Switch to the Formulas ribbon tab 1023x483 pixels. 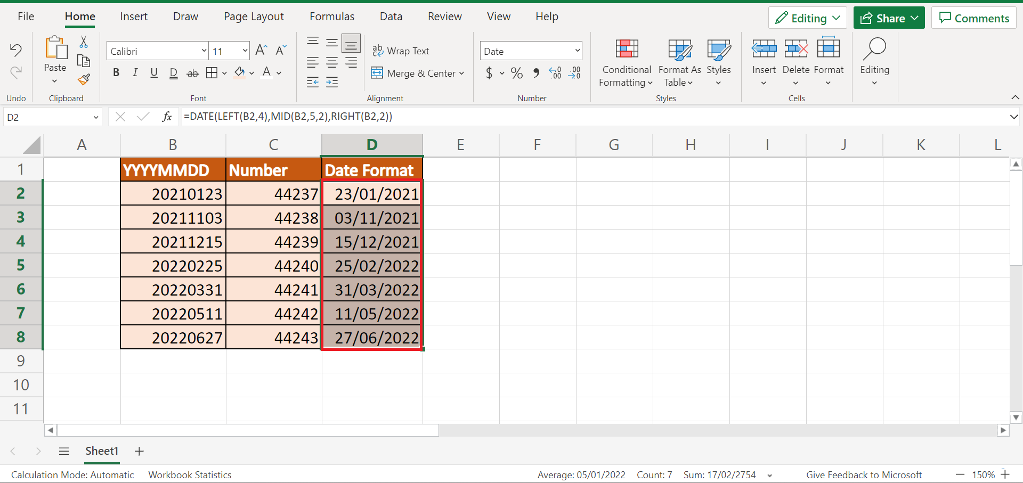click(331, 17)
